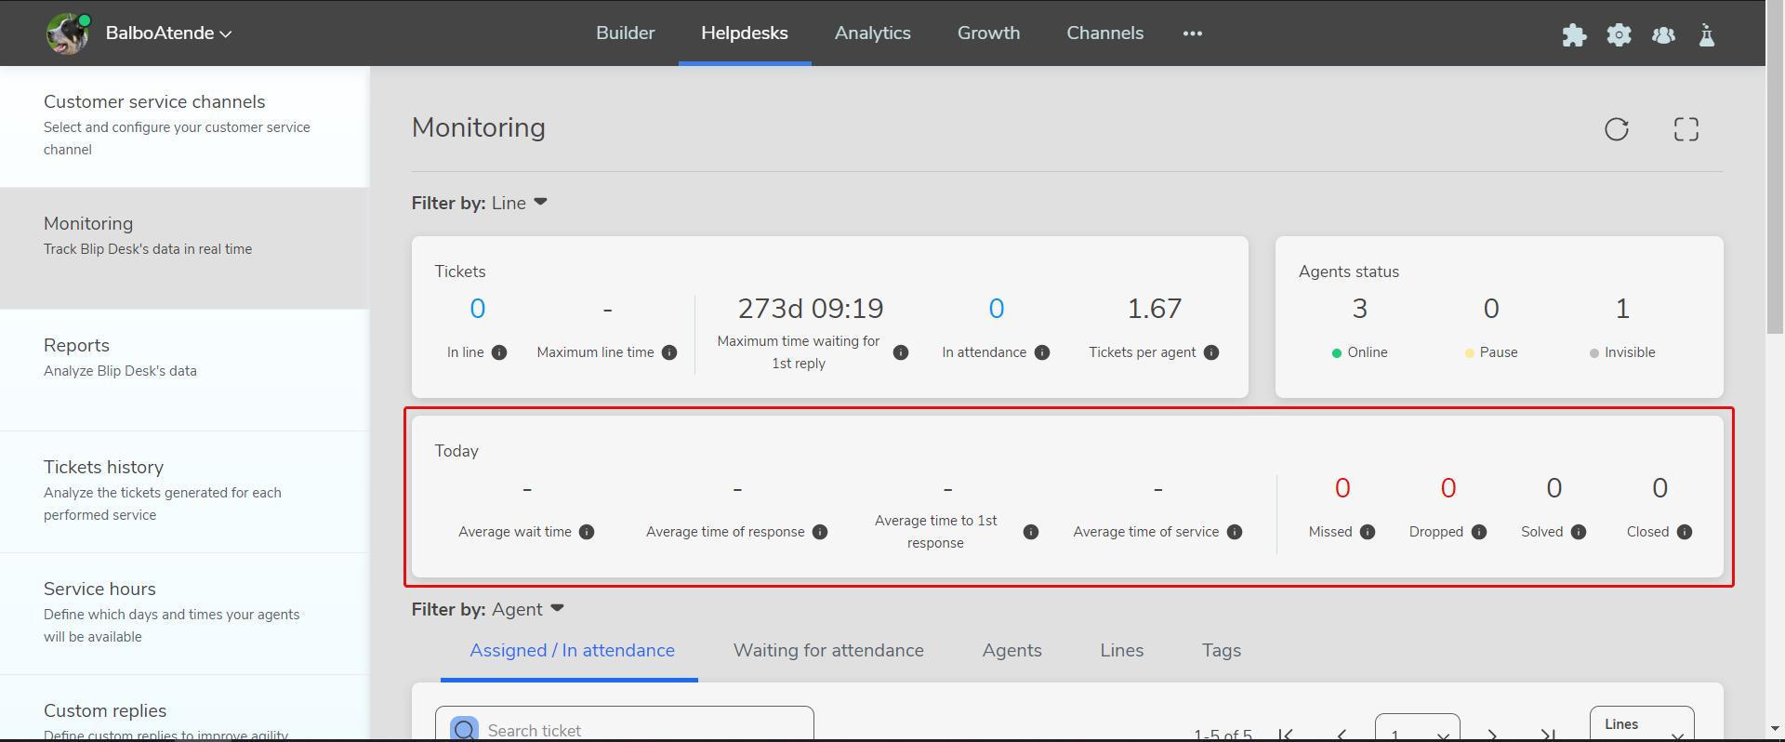Image resolution: width=1785 pixels, height=742 pixels.
Task: Open Monitoring sidebar item
Action: 185,248
